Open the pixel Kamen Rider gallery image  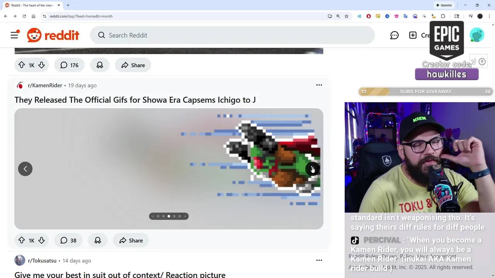point(169,169)
